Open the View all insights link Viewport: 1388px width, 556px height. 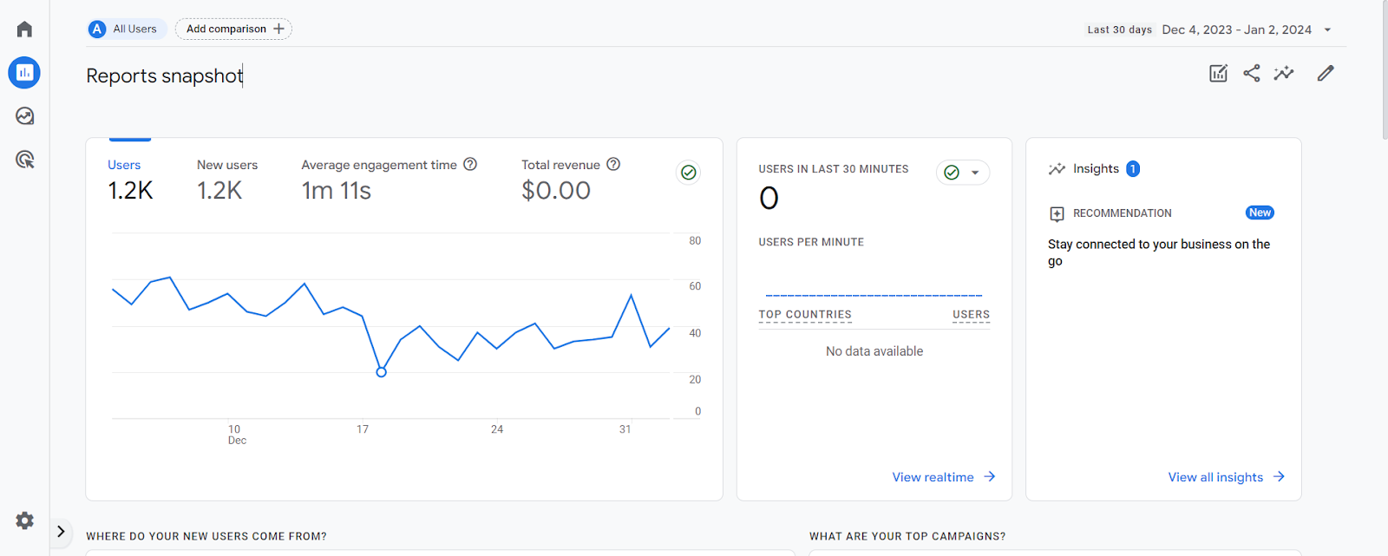pyautogui.click(x=1215, y=477)
